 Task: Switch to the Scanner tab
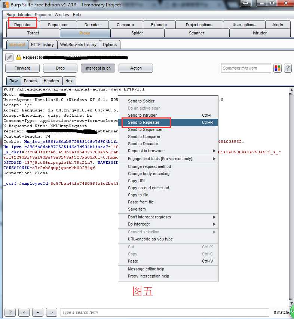pyautogui.click(x=196, y=33)
